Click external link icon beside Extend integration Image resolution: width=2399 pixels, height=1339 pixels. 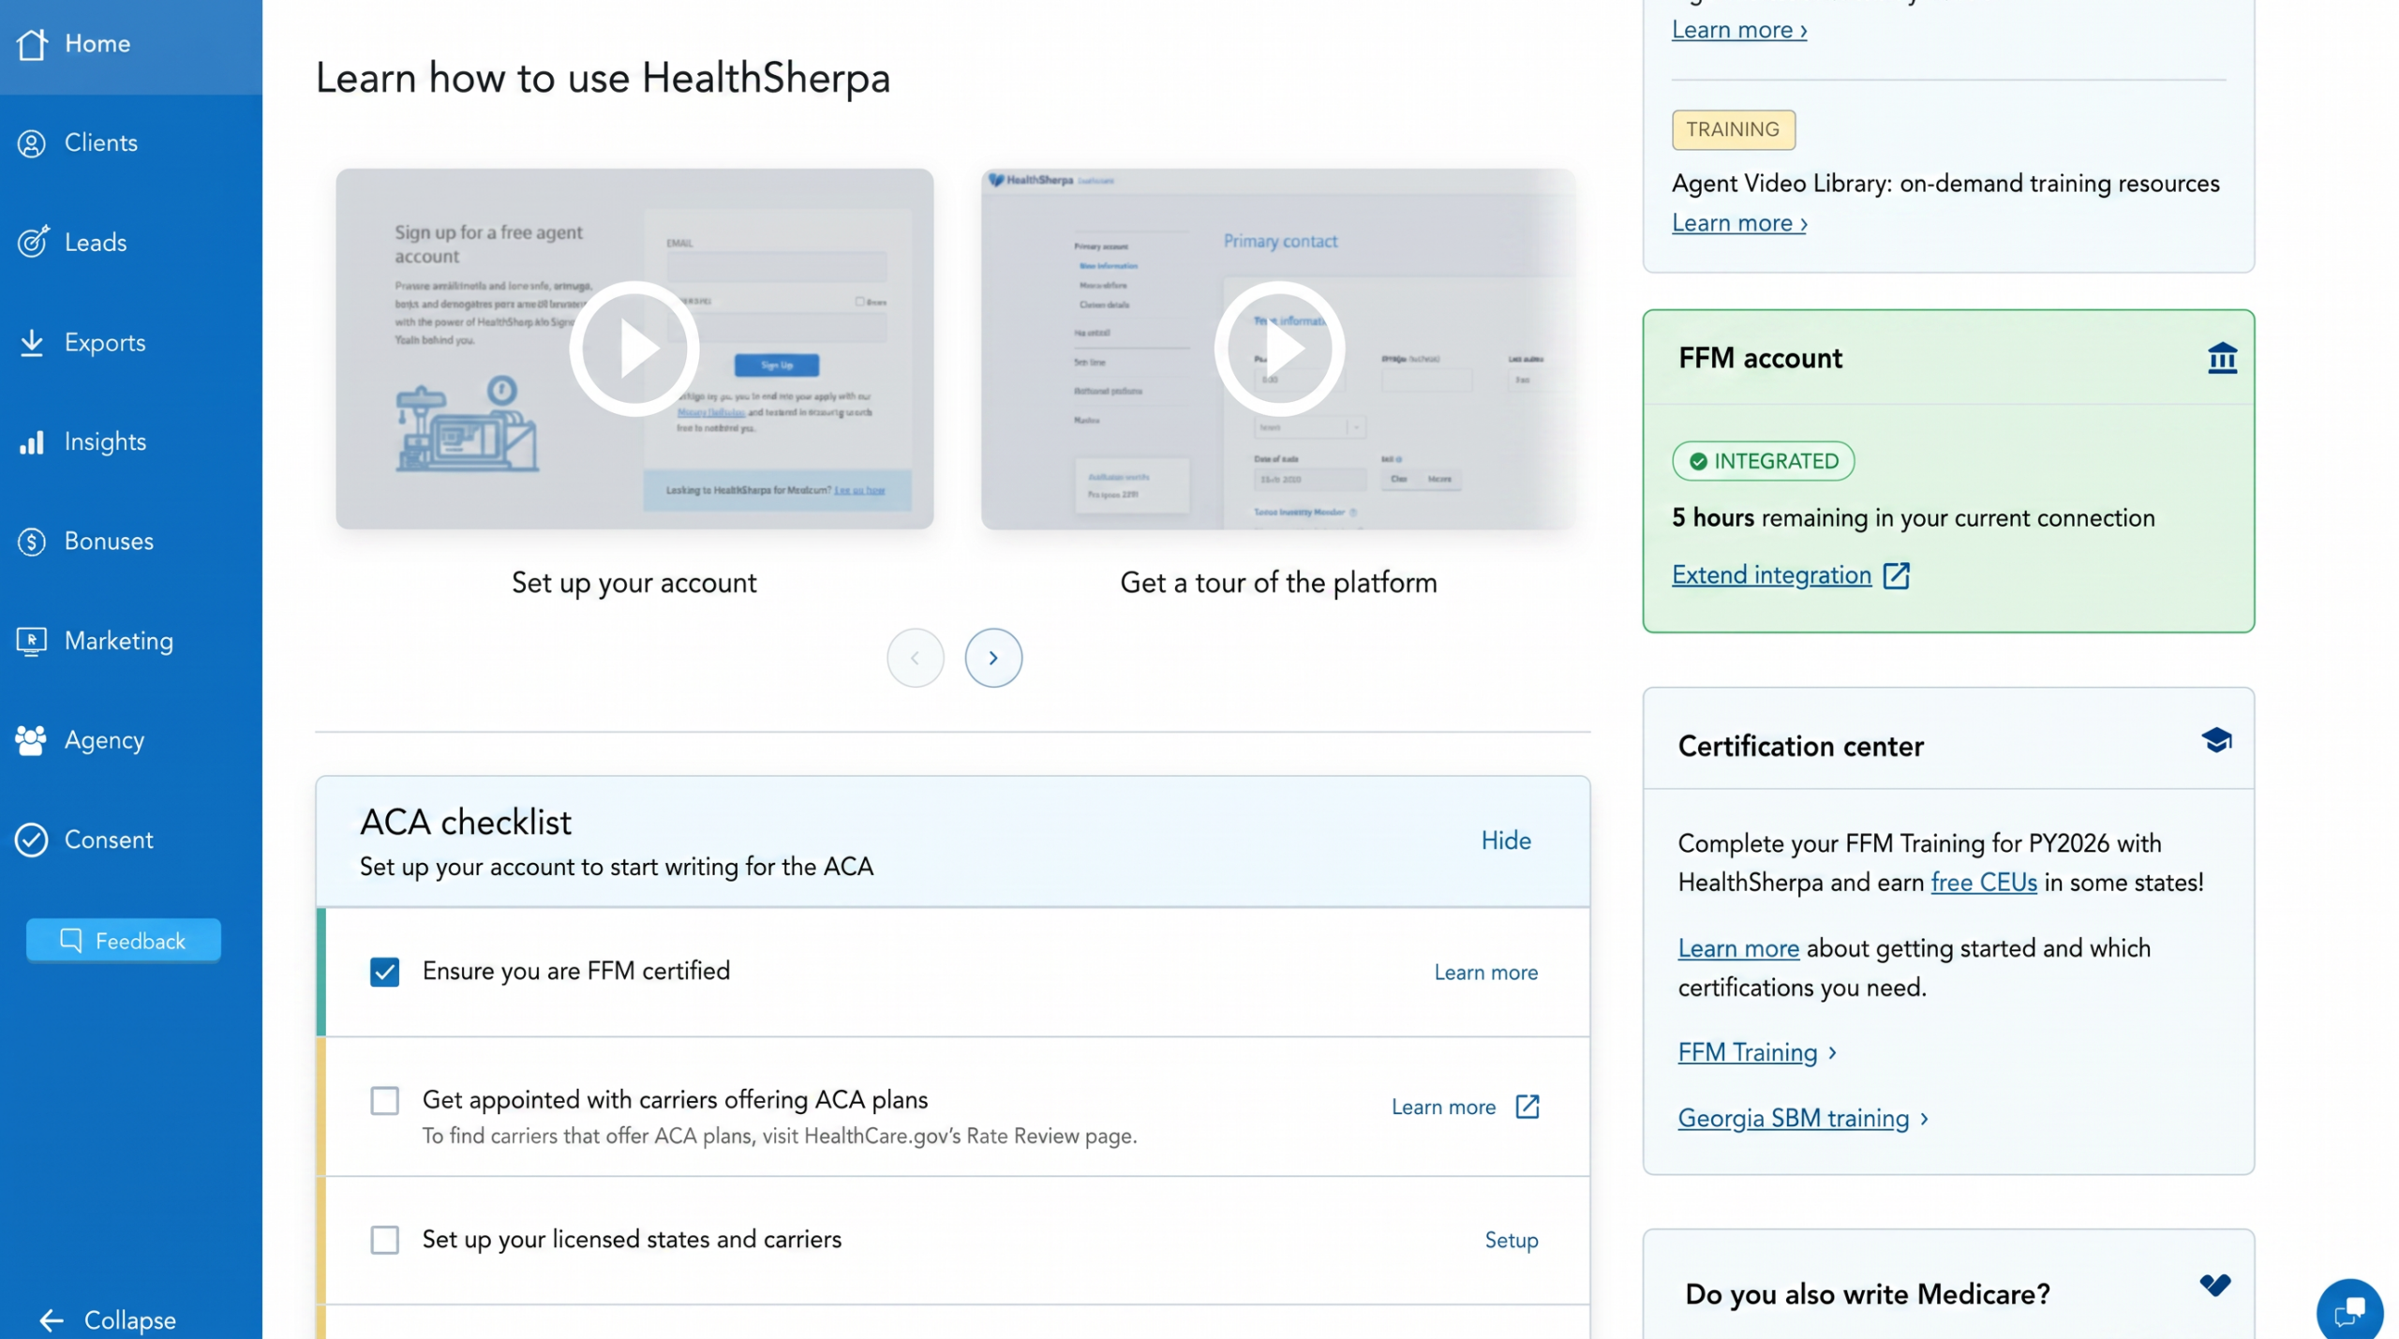coord(1895,575)
